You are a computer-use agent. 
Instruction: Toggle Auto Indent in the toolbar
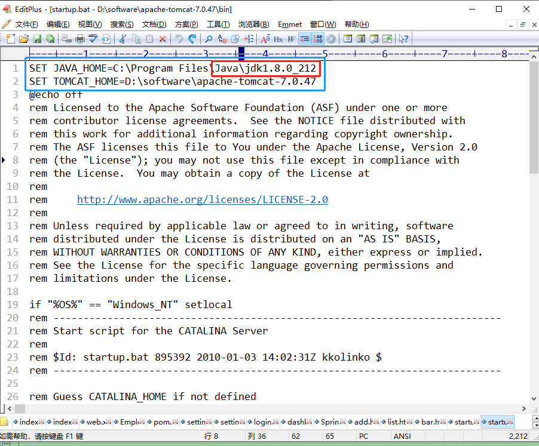pyautogui.click(x=305, y=39)
